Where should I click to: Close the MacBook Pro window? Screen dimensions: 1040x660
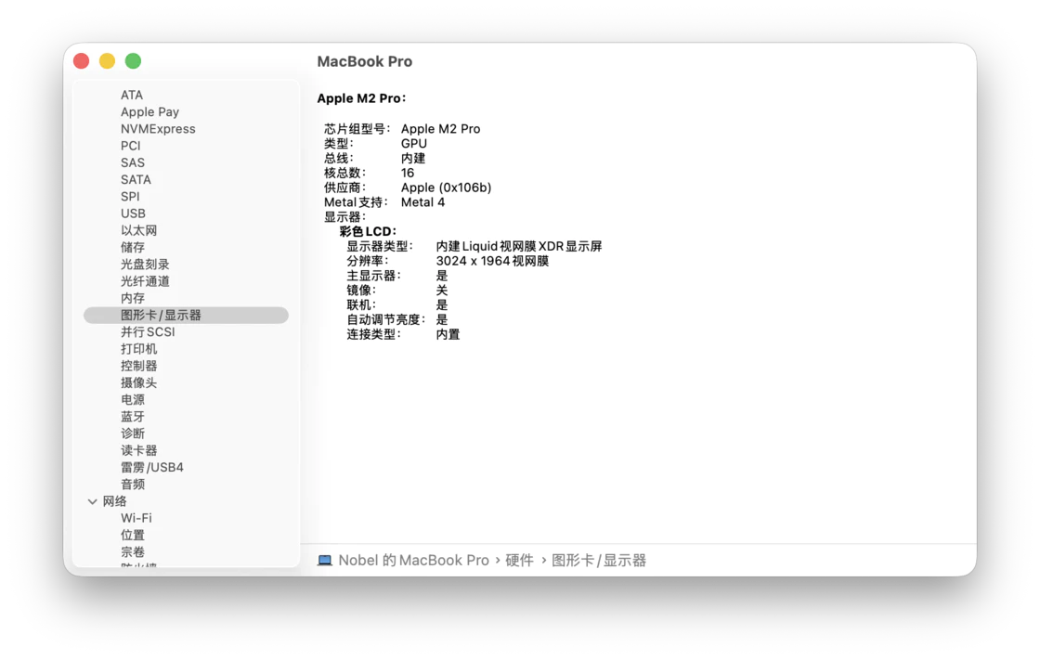[81, 61]
